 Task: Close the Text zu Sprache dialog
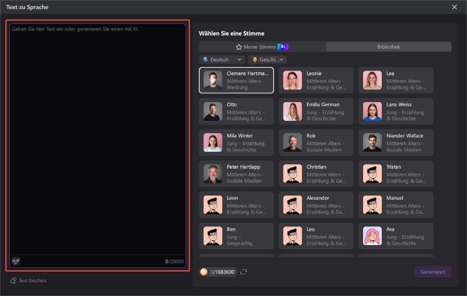coord(455,7)
